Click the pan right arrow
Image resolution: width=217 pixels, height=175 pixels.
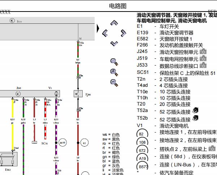tap(123, 33)
